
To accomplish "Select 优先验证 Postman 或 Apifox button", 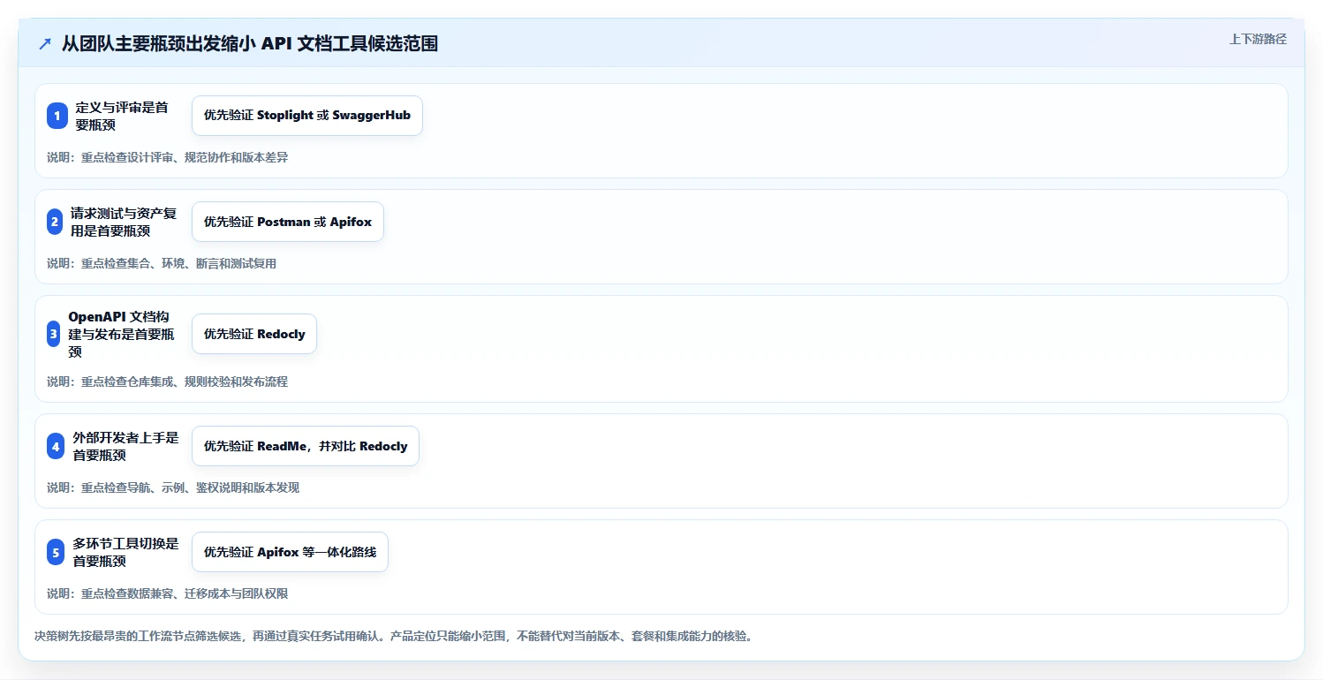I will (288, 222).
